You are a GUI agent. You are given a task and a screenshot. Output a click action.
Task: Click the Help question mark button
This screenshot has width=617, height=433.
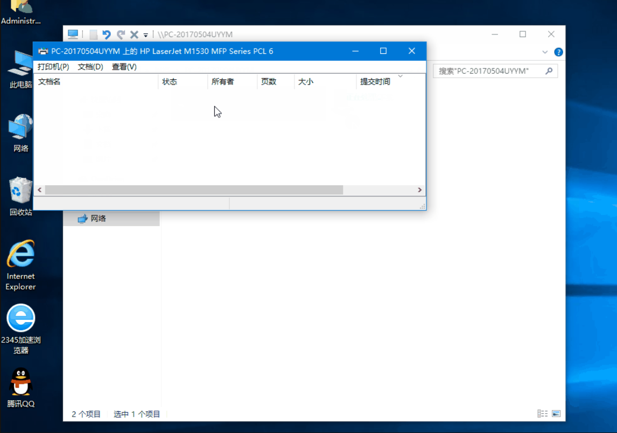(x=558, y=52)
